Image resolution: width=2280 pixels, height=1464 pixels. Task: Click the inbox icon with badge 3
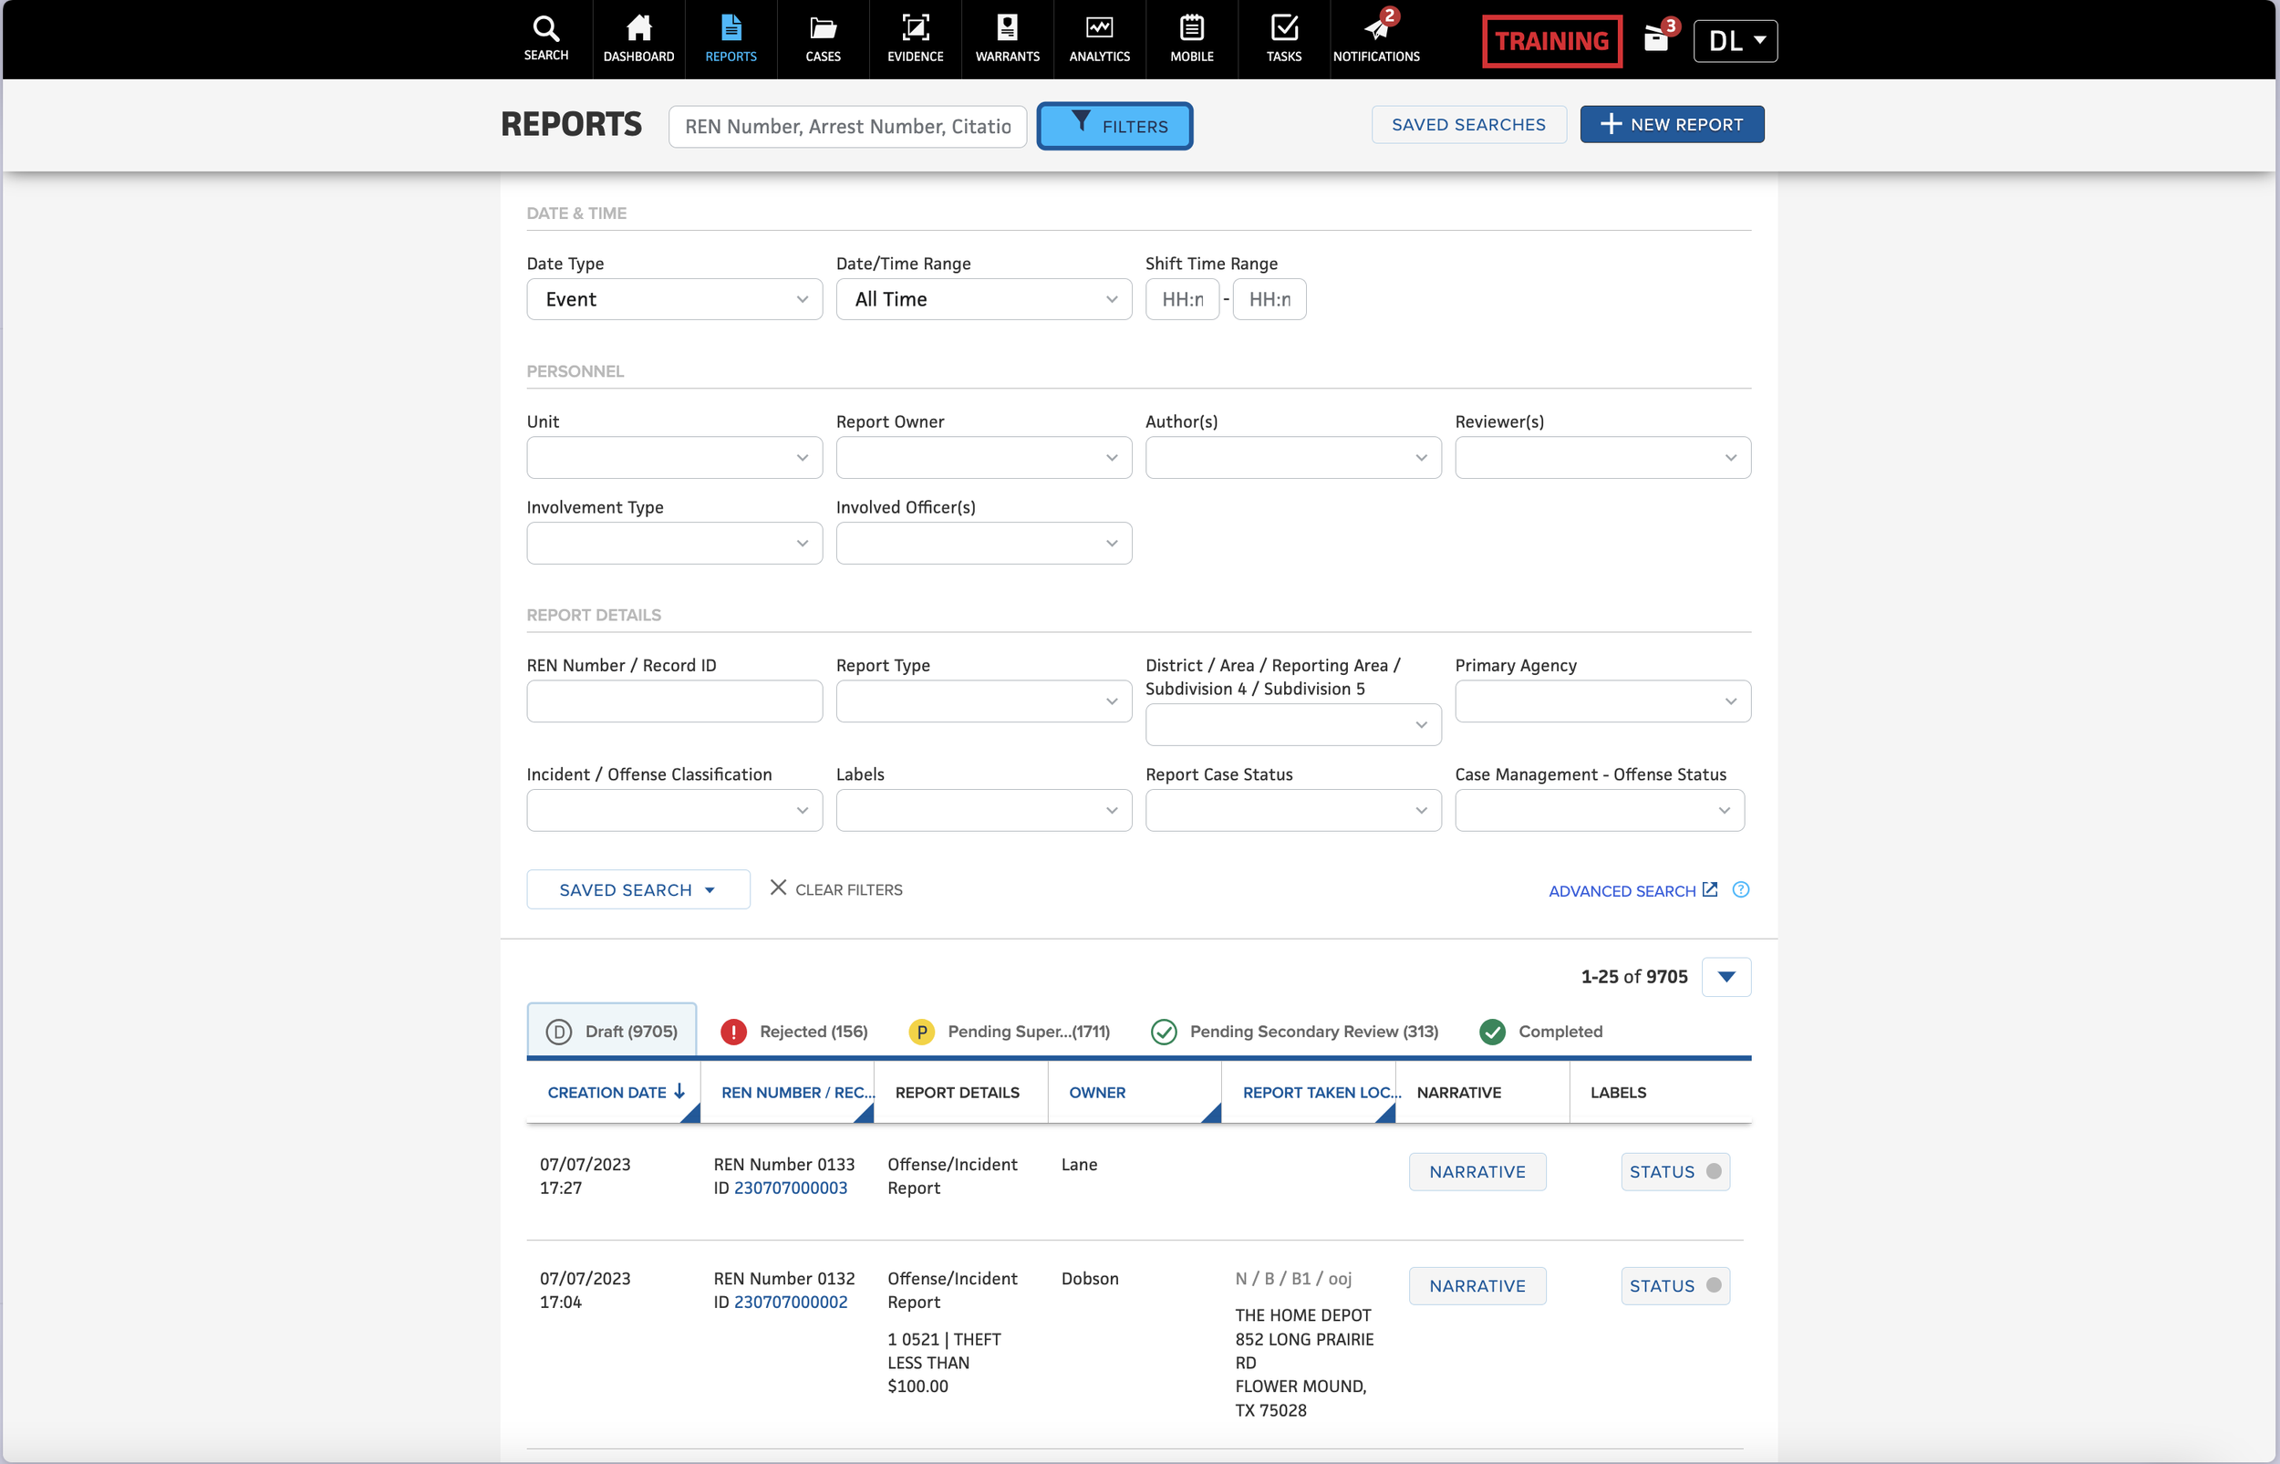click(x=1655, y=40)
